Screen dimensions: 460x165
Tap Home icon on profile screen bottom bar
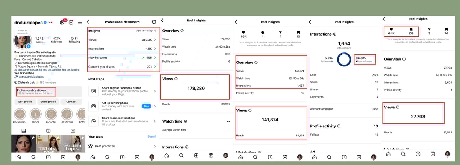(19, 157)
